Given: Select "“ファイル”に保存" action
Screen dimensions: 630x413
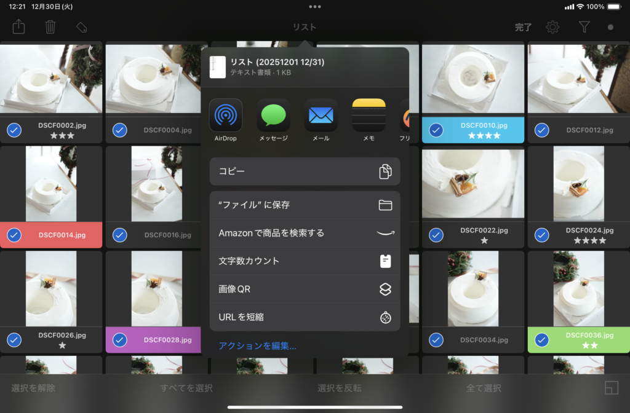Looking at the screenshot, I should (x=305, y=205).
